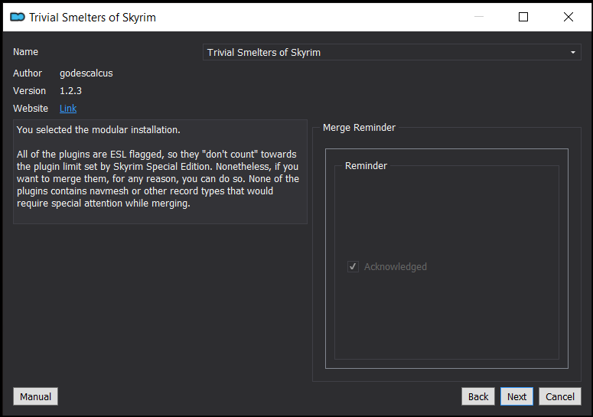The image size is (593, 417).
Task: Go Back to previous installer step
Action: tap(478, 396)
